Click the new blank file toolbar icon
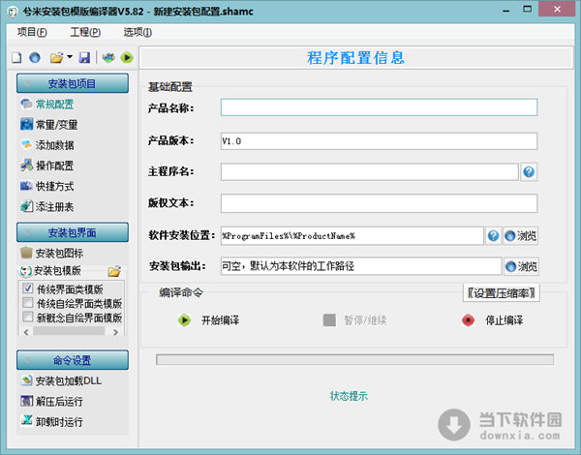The height and width of the screenshot is (455, 581). click(x=16, y=58)
